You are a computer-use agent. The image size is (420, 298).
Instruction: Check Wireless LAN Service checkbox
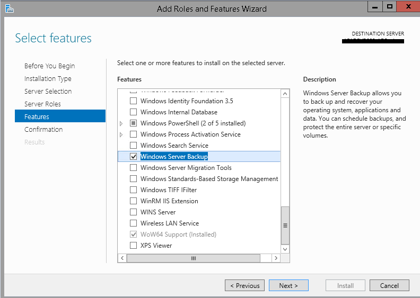tap(133, 223)
